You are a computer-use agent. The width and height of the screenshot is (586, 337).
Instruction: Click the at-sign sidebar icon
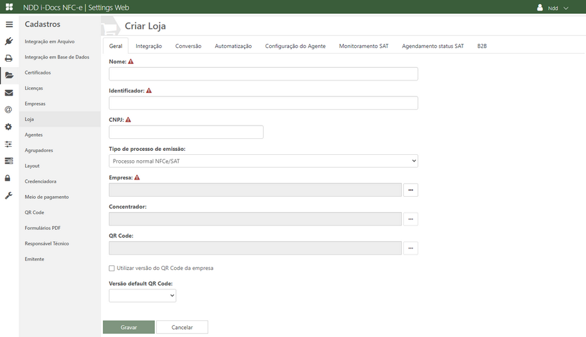tap(9, 110)
